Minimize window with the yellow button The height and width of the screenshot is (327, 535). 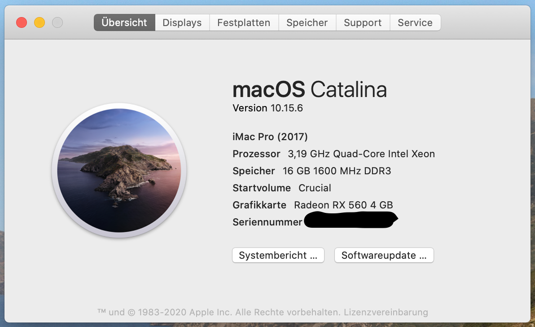pos(39,22)
